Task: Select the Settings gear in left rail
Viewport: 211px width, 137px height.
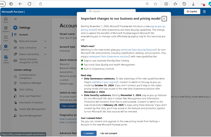Action: coord(6,48)
